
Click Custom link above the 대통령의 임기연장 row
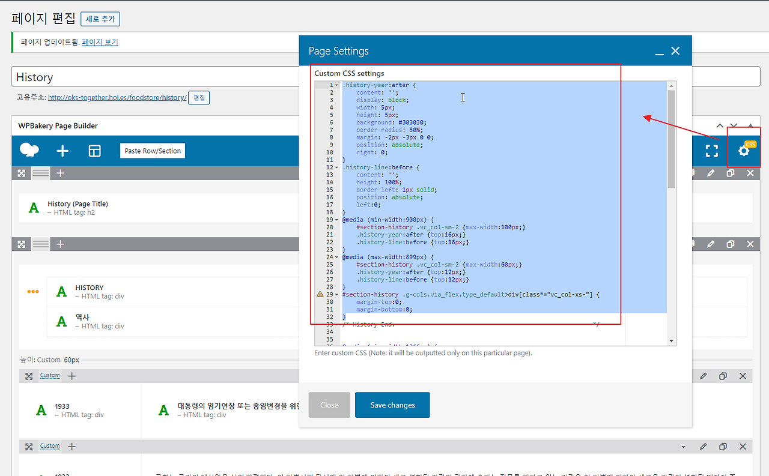tap(50, 376)
